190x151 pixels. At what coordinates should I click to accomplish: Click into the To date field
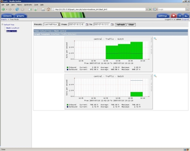point(101,25)
